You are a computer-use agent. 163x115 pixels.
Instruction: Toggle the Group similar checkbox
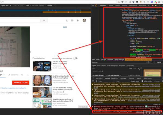pos(142,81)
